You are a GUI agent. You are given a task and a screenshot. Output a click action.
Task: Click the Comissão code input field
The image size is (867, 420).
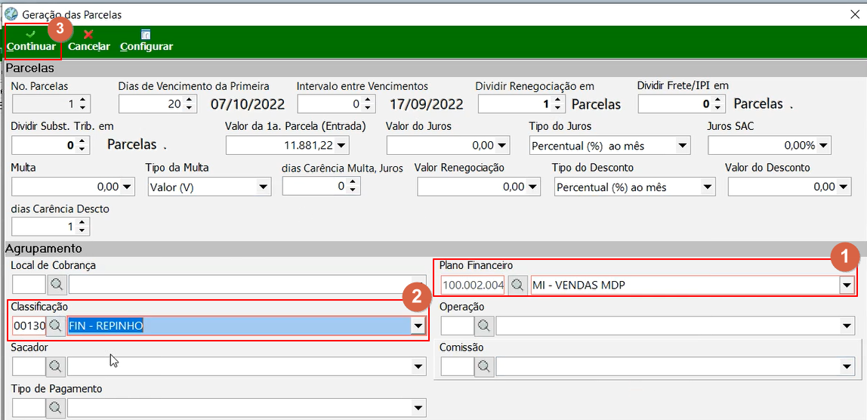tap(457, 366)
